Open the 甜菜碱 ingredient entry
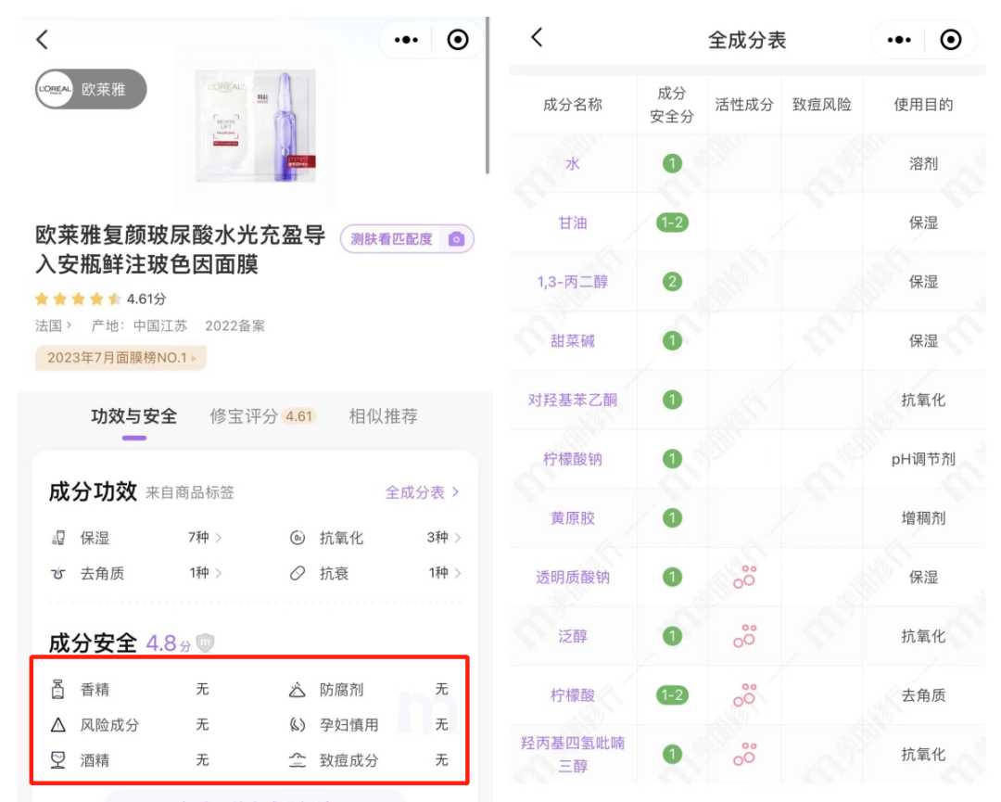The height and width of the screenshot is (802, 1001). 573,341
